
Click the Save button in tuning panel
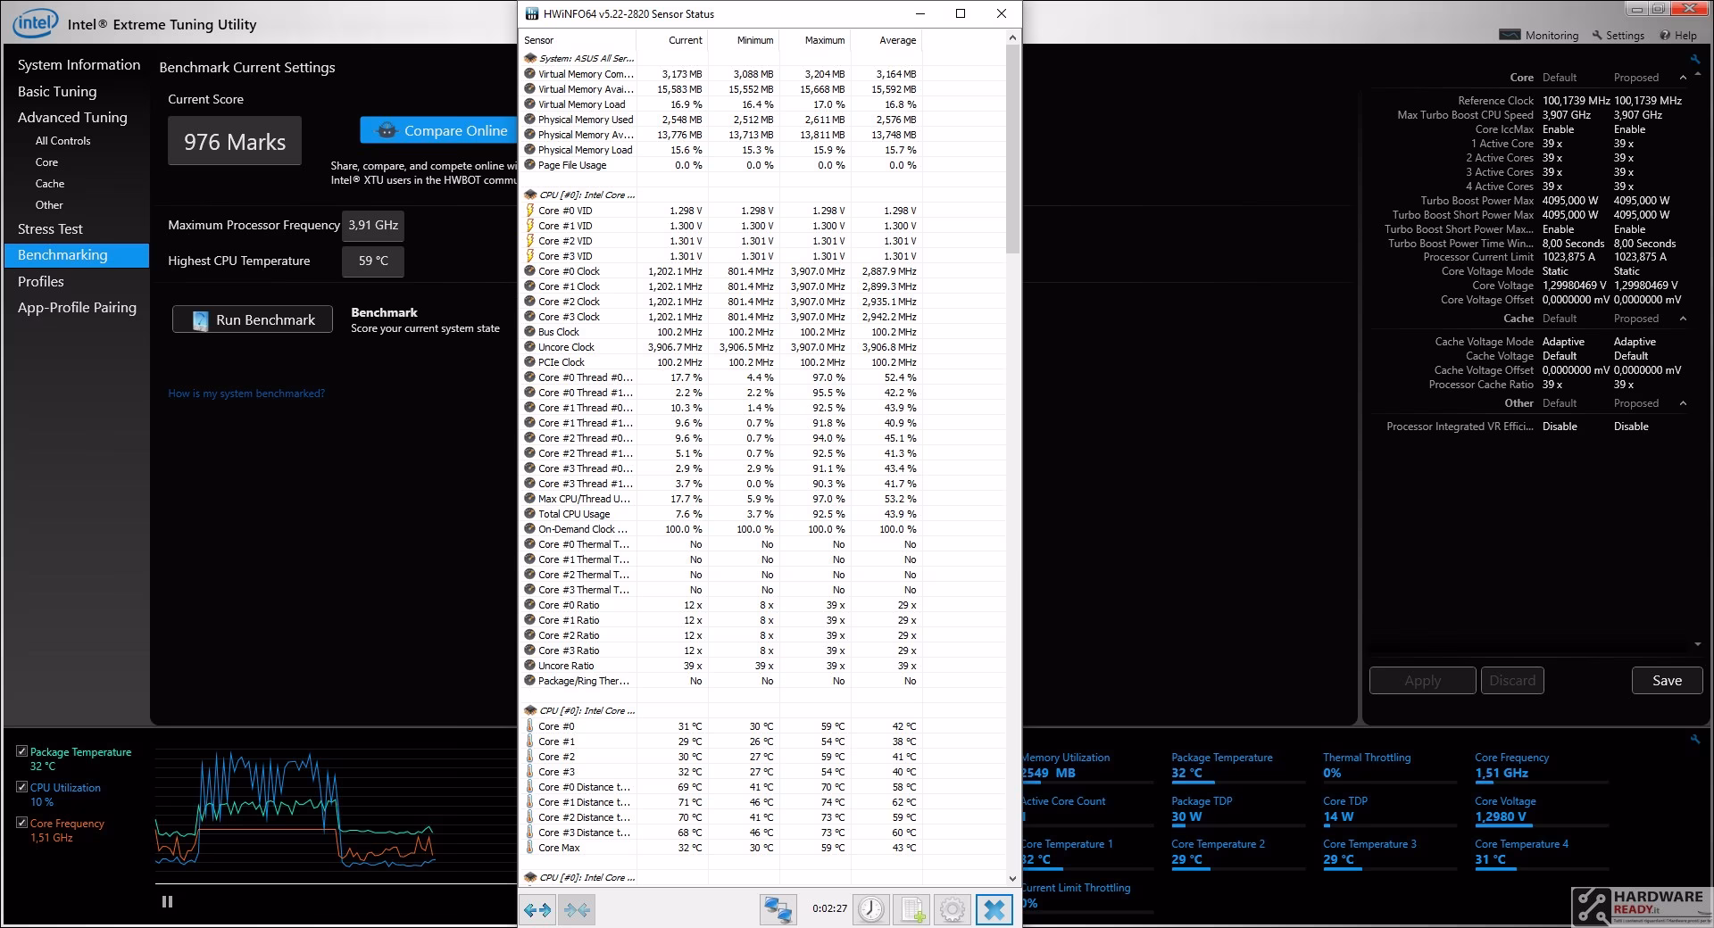[1667, 681]
